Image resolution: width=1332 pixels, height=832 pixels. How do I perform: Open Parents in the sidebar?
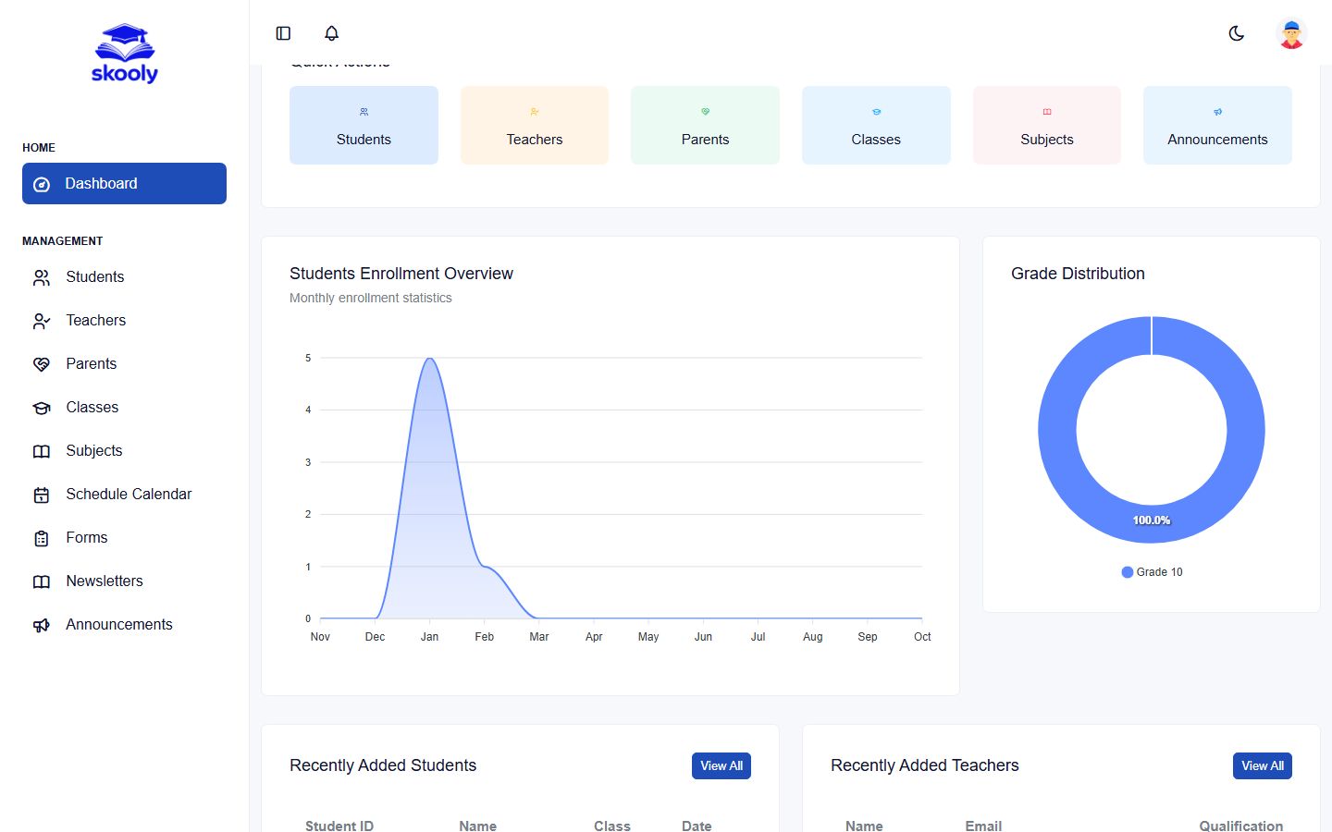click(x=124, y=364)
